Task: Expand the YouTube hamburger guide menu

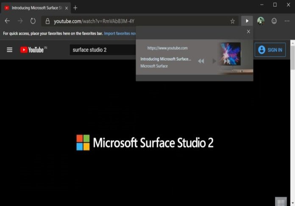Action: tap(10, 50)
